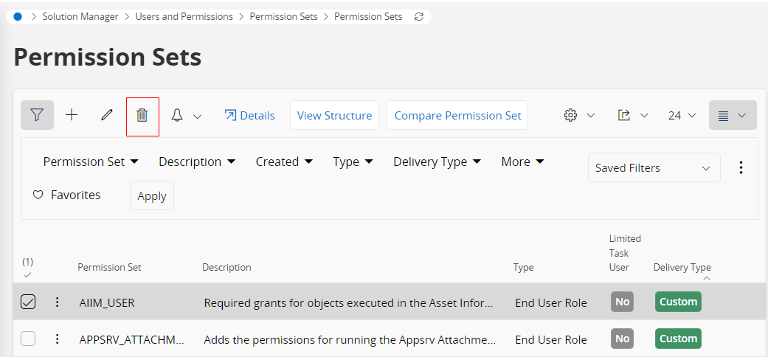Click the Compare Permission Set button
768x357 pixels.
(x=457, y=115)
